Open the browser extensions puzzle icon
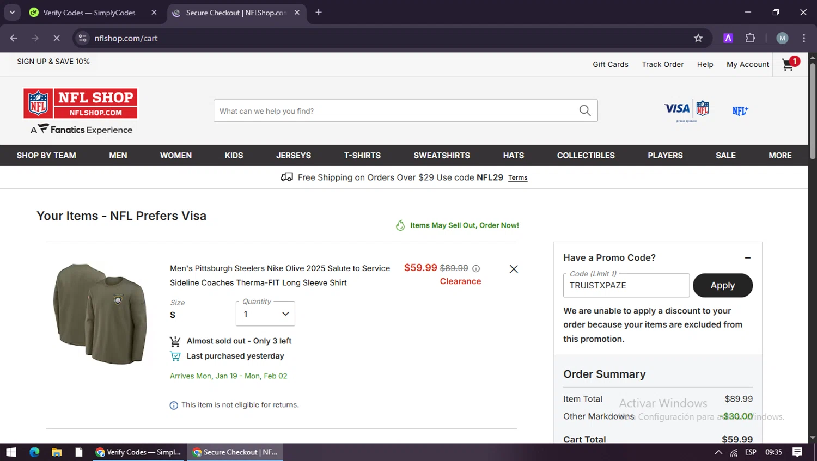The image size is (817, 461). (750, 38)
